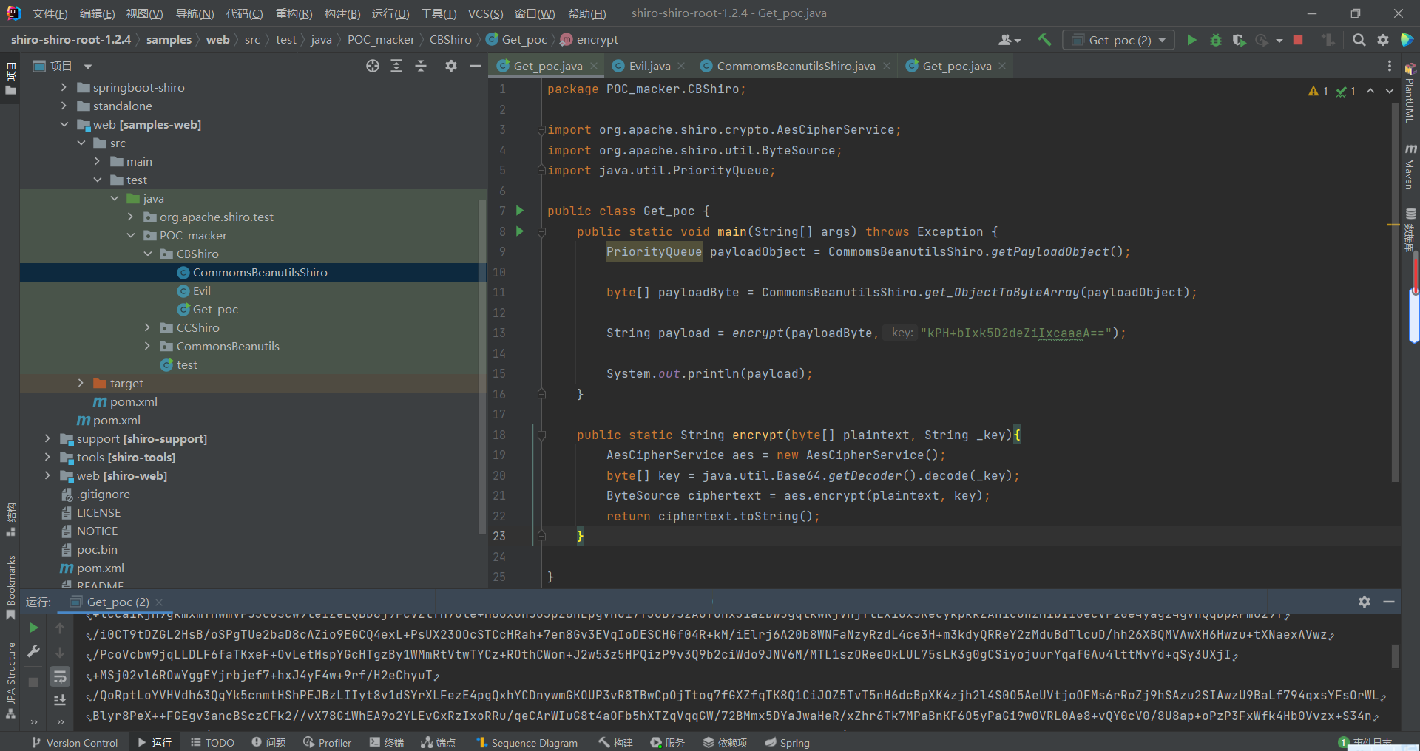The image size is (1420, 751).
Task: Collapse all nodes in project panel
Action: tap(421, 66)
